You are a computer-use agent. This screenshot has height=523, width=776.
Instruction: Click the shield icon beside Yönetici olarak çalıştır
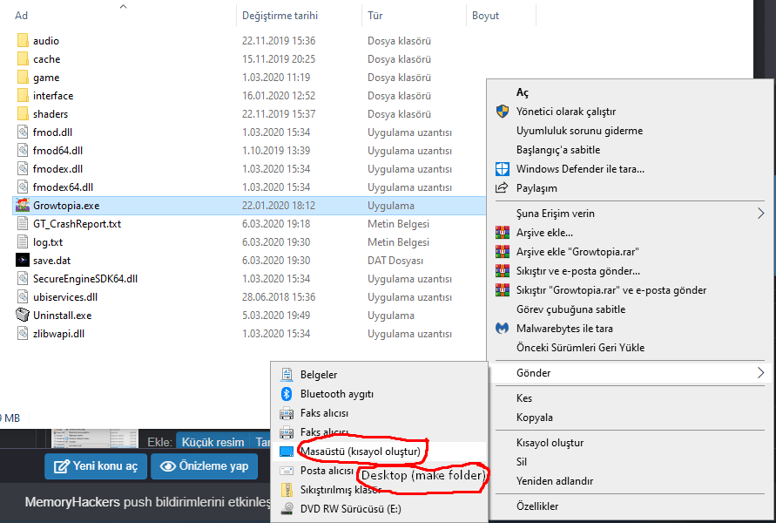point(503,112)
